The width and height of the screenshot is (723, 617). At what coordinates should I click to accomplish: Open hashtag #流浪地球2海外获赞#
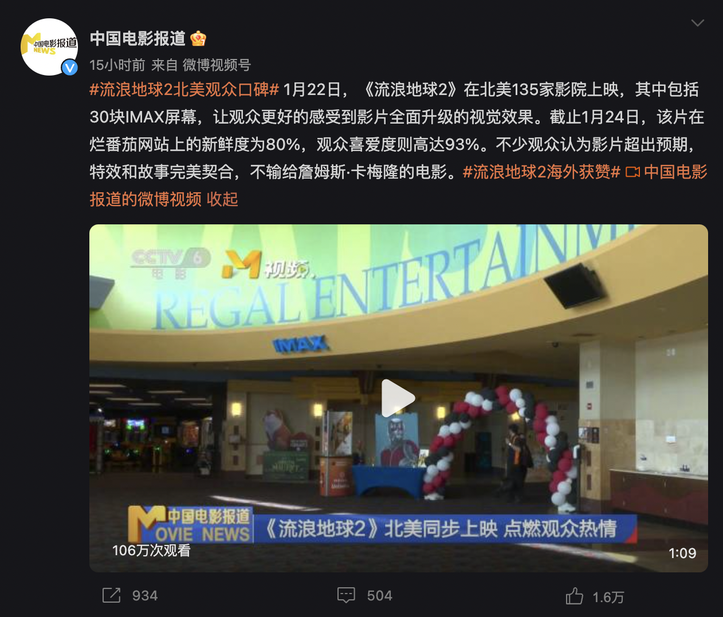click(x=541, y=172)
